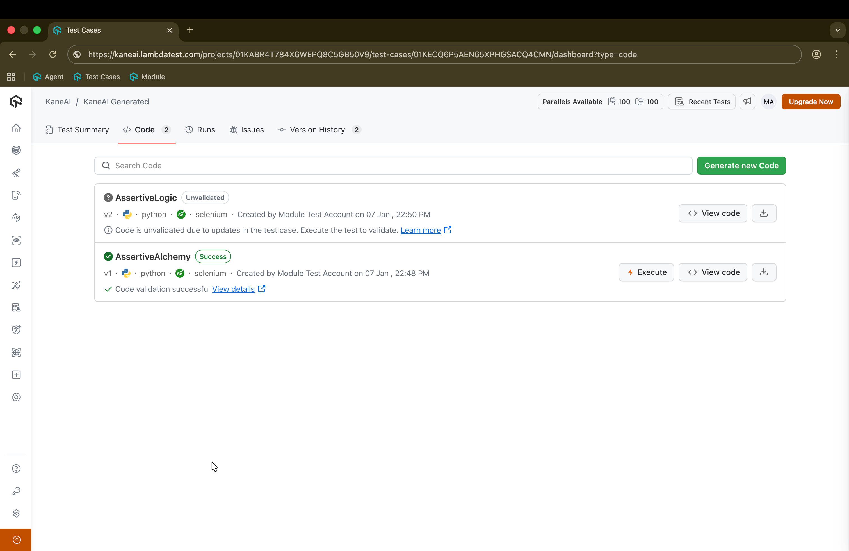This screenshot has height=551, width=849.
Task: Switch to the Version History tab
Action: click(317, 129)
